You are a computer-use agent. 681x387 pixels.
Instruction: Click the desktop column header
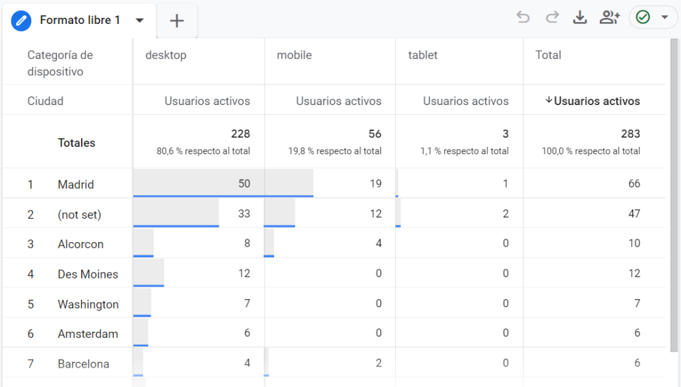click(x=166, y=55)
